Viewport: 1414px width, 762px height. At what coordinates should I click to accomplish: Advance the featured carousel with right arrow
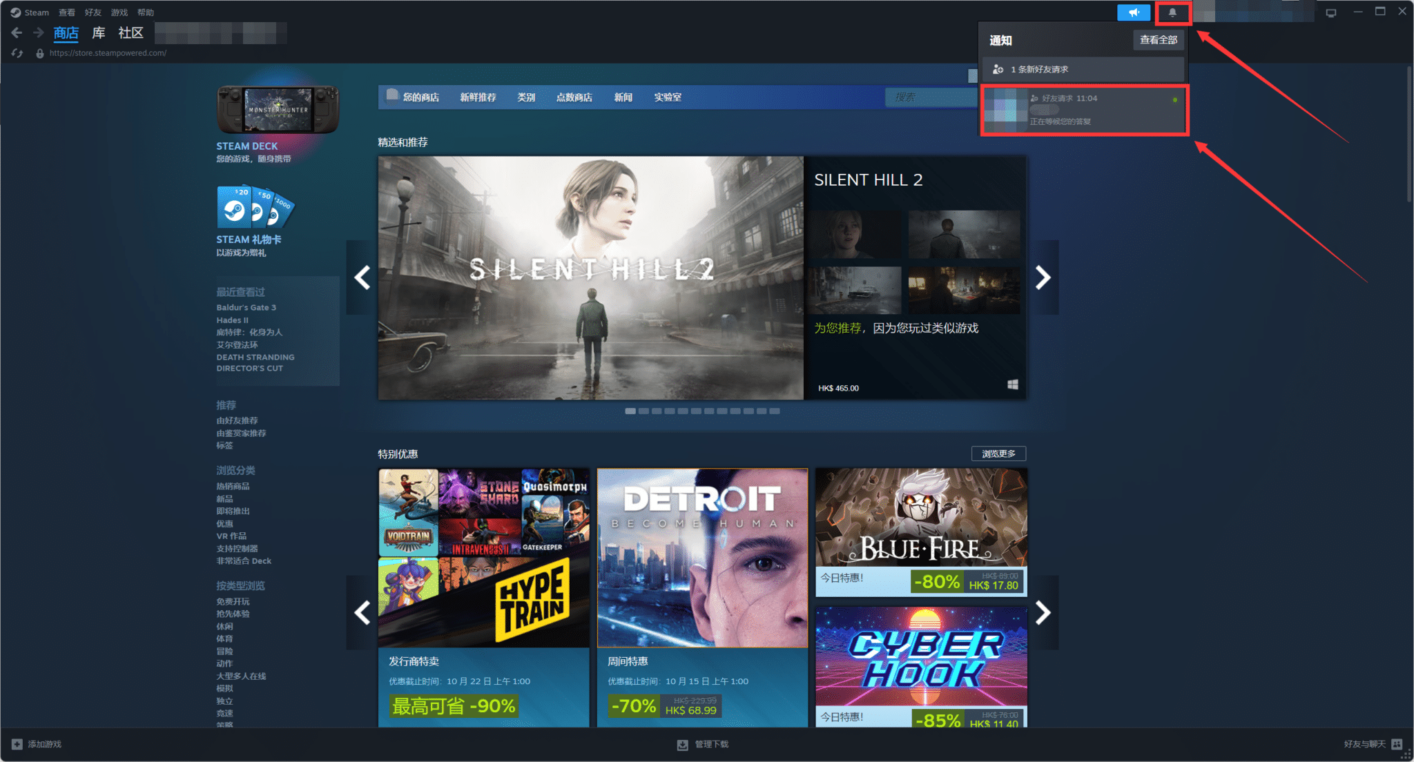[1043, 277]
